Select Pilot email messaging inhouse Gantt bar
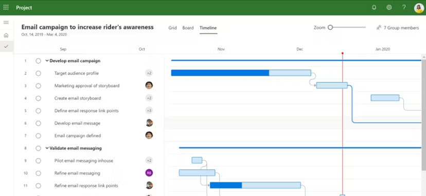This screenshot has height=196, width=426. tap(197, 160)
